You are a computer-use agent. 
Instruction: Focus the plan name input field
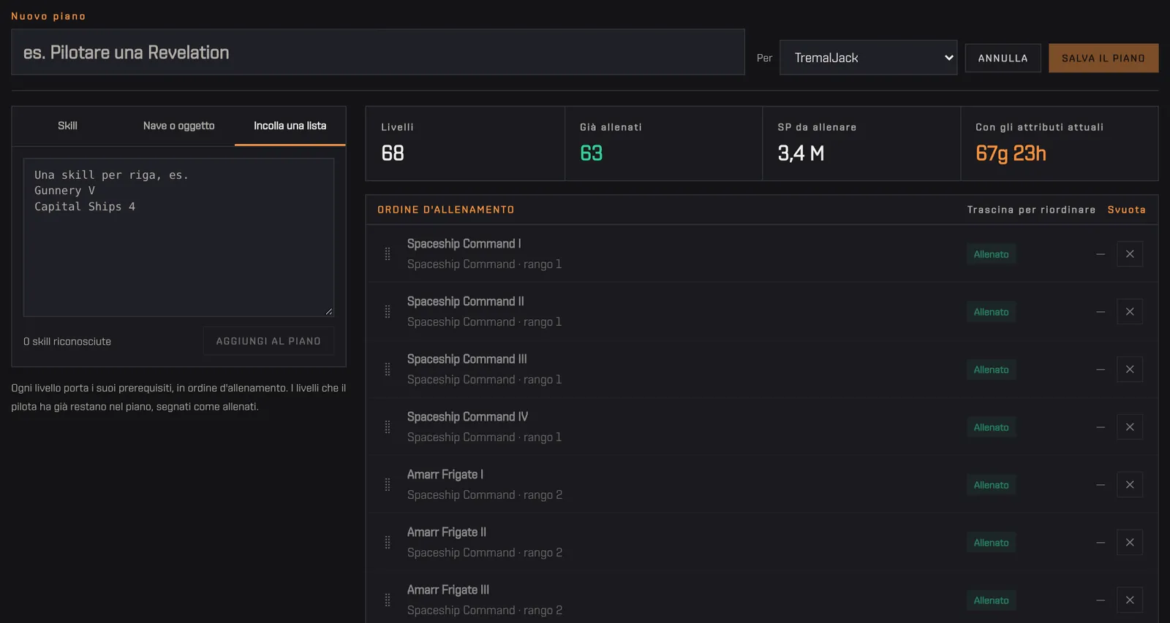coord(378,52)
